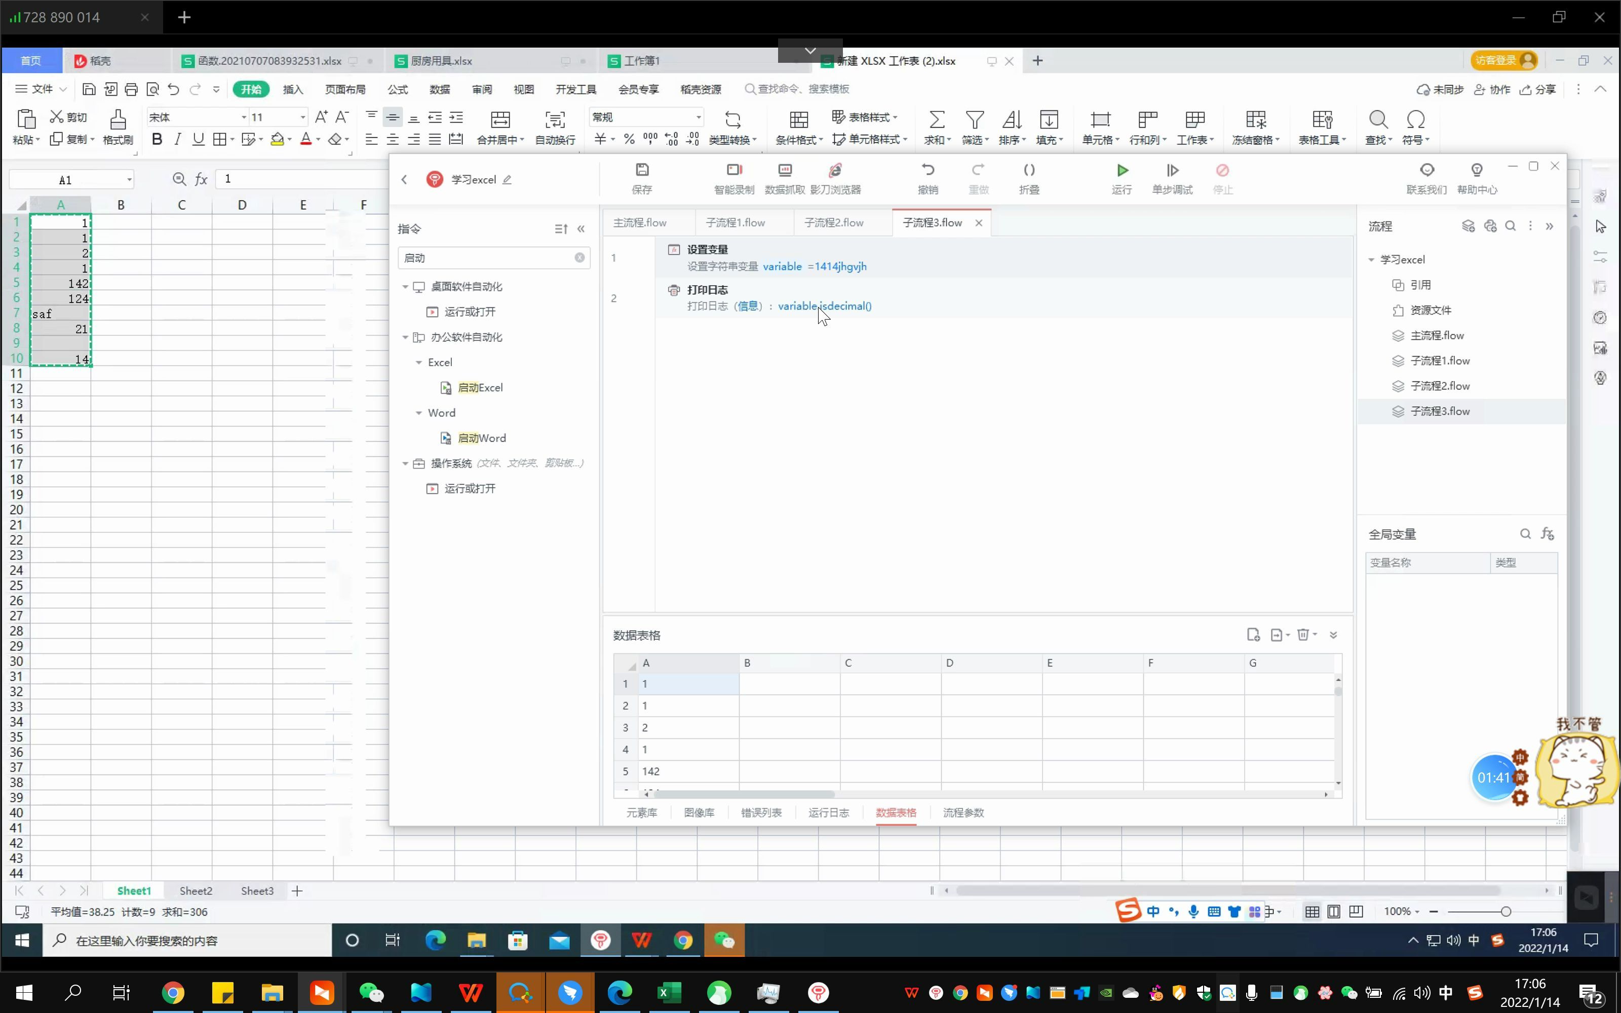
Task: Toggle bold formatting in the ribbon
Action: coord(157,139)
